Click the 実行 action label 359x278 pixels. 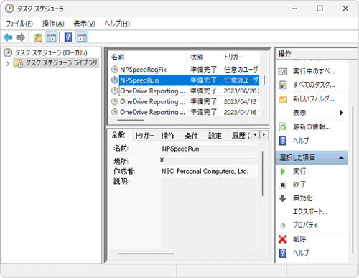tap(299, 171)
